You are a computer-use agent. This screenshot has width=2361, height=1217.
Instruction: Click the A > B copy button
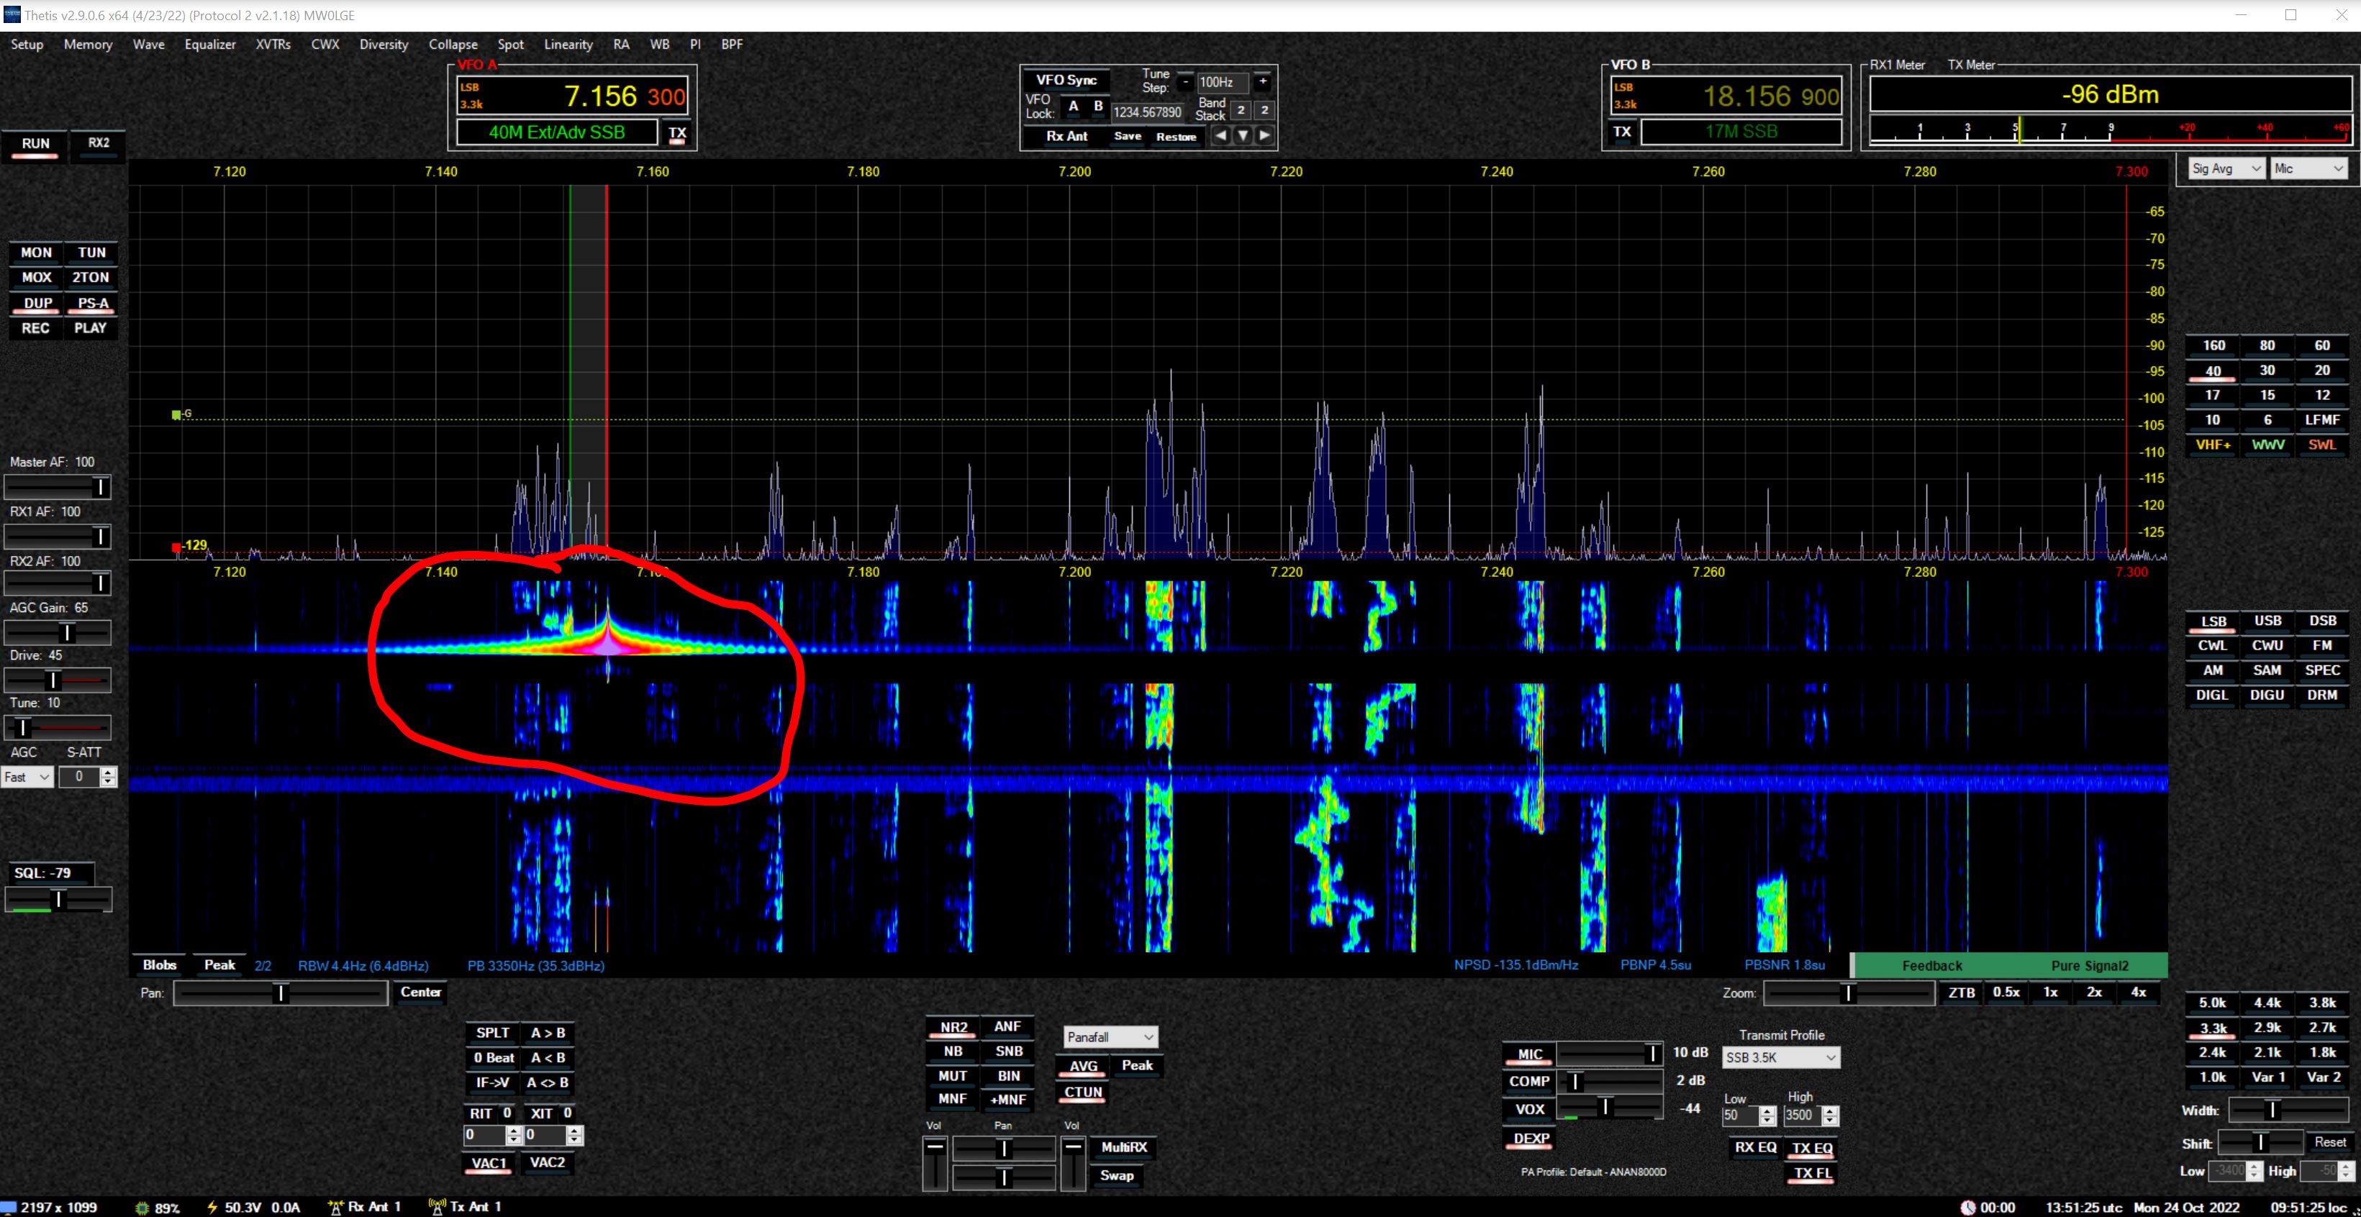click(x=547, y=1033)
